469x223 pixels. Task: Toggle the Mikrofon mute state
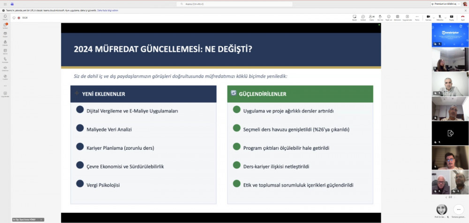439,17
